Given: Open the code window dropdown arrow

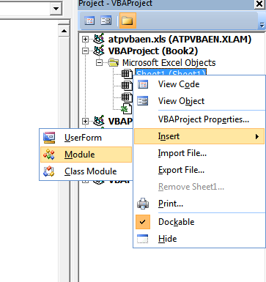Looking at the screenshot, I should click(56, 9).
